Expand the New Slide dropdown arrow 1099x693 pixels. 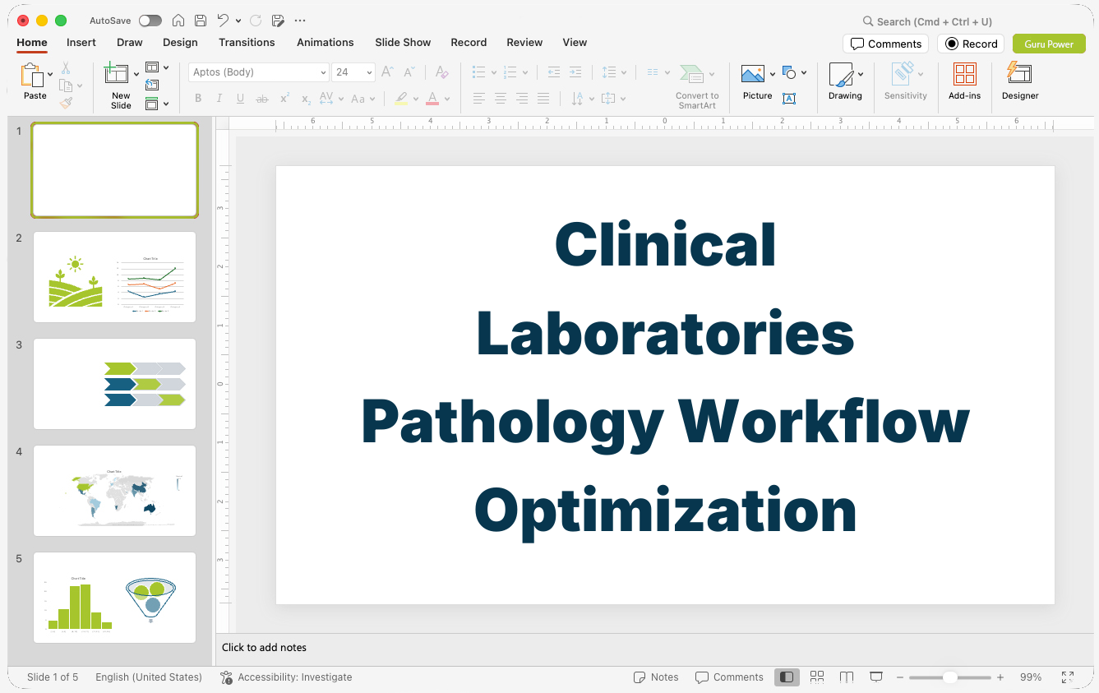click(136, 74)
